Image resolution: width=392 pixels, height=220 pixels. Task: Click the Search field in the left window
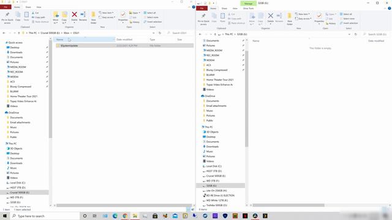pos(179,33)
